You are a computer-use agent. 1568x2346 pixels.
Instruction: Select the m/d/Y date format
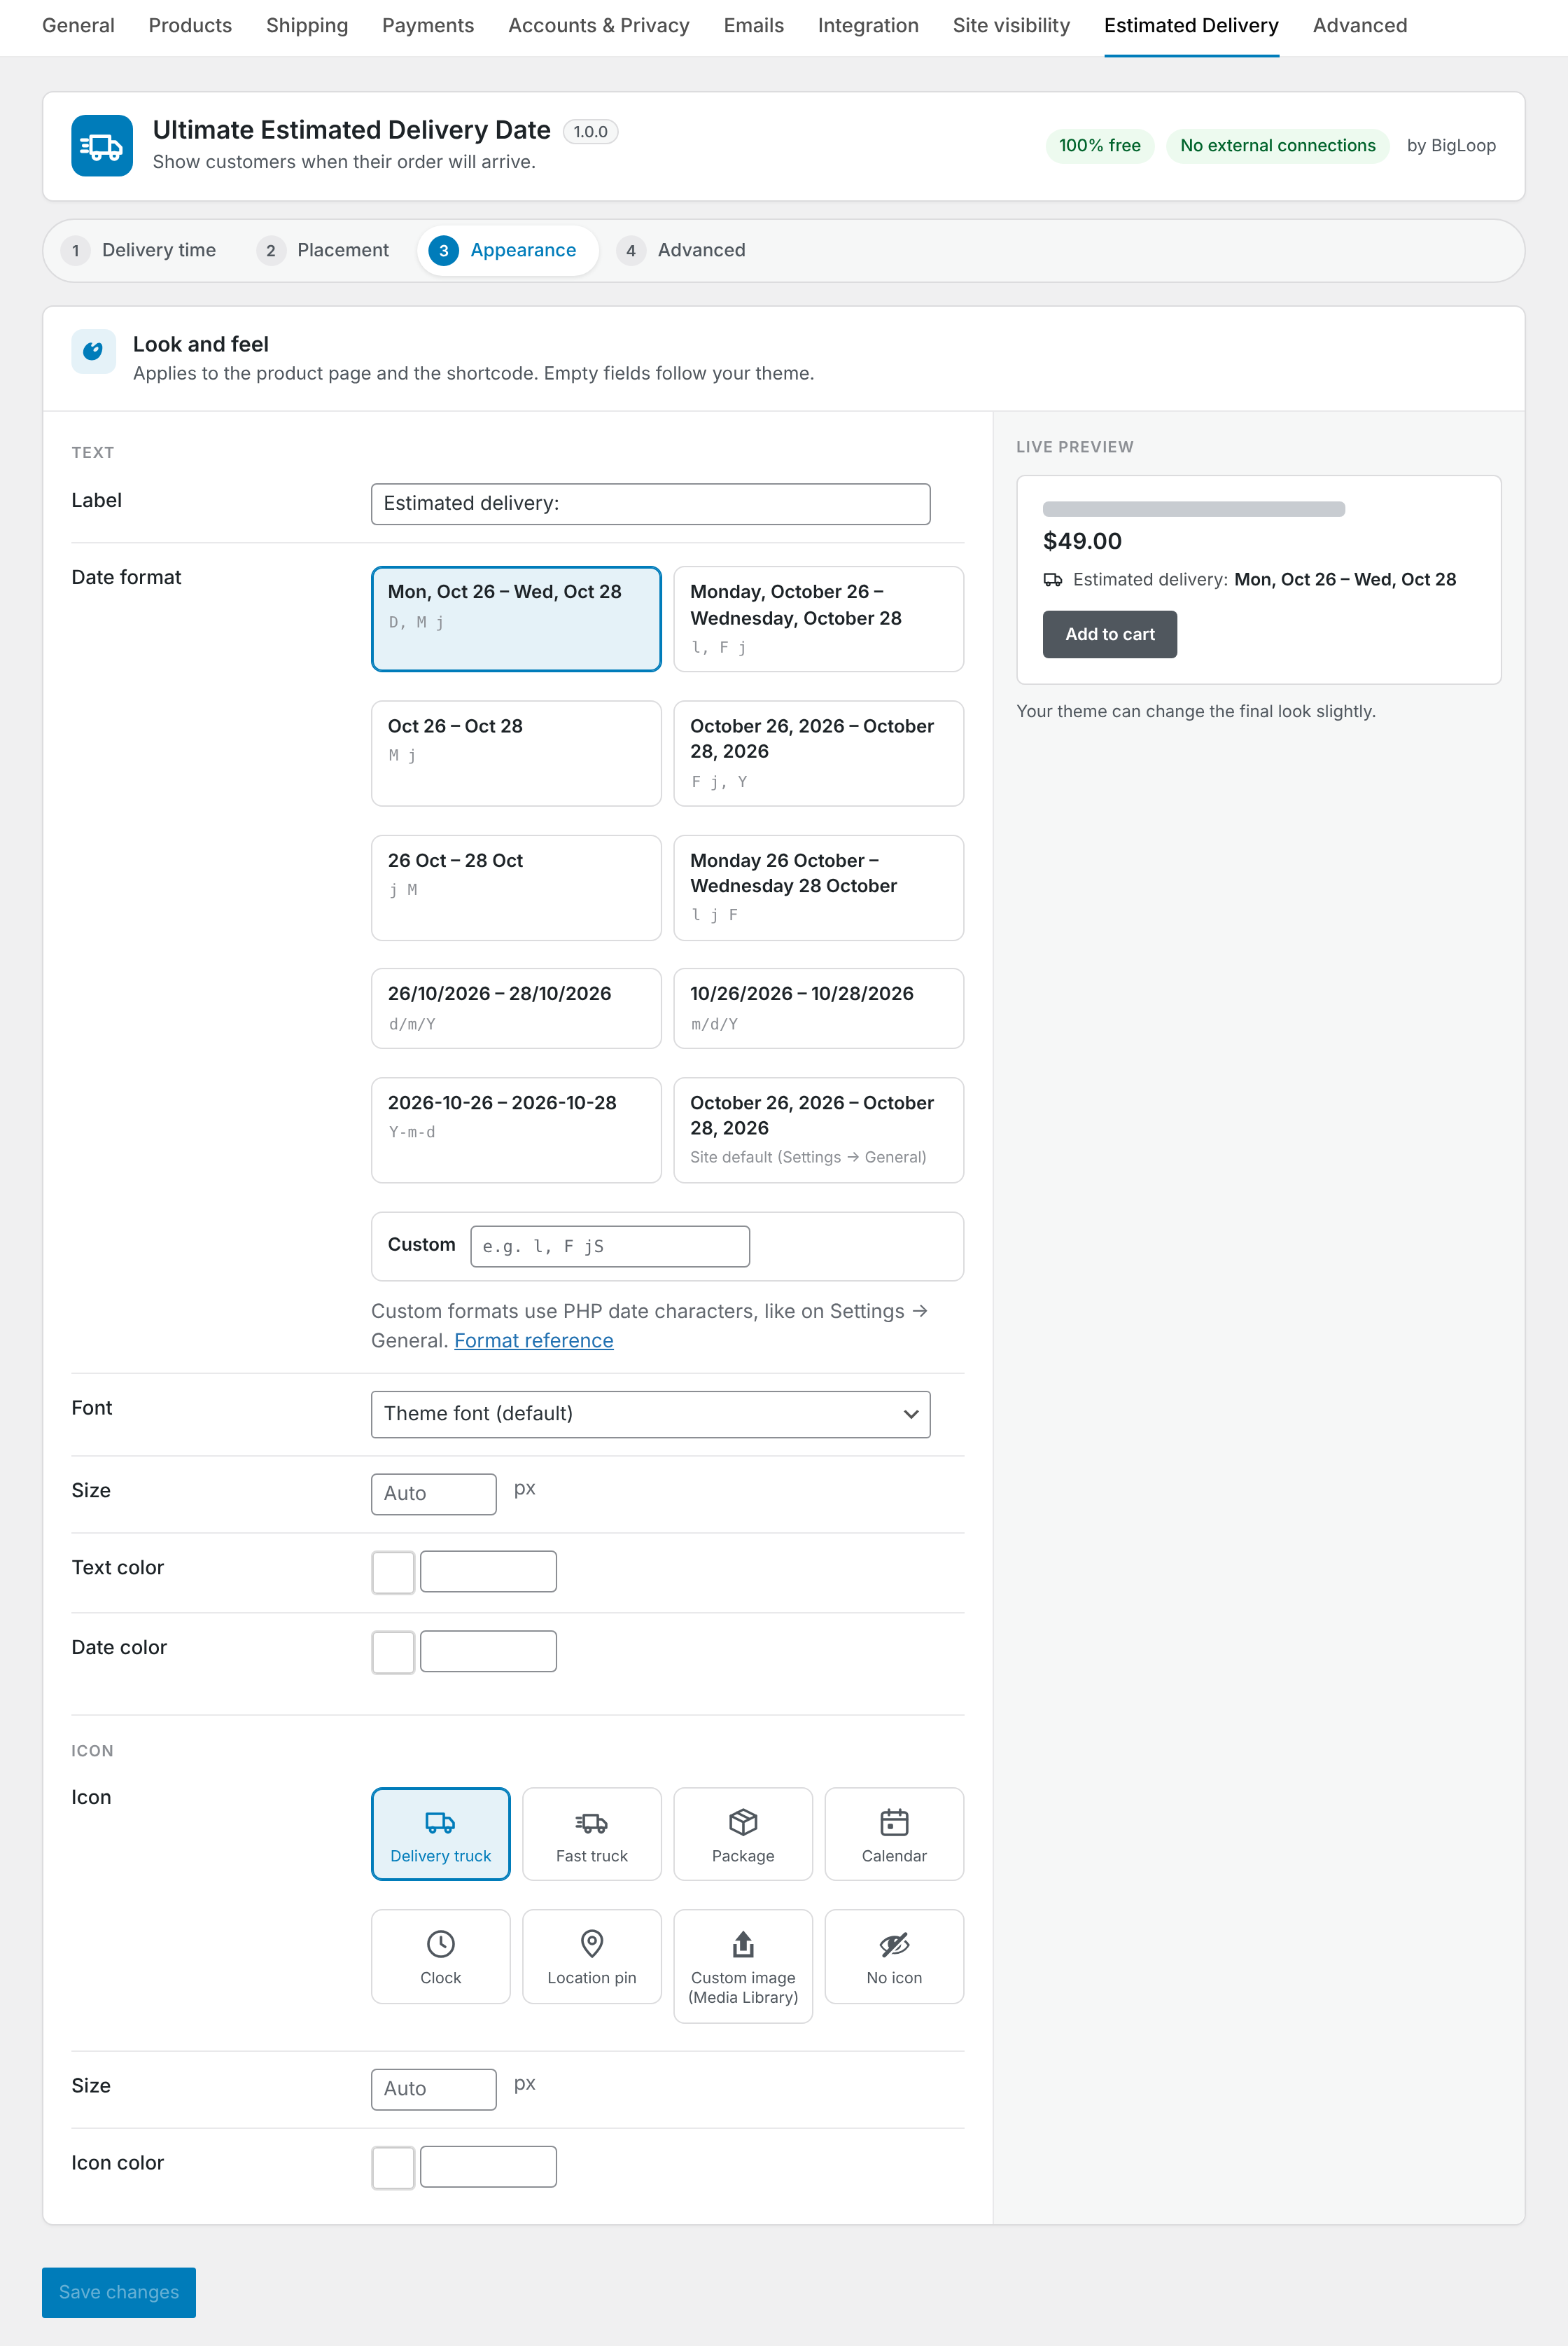tap(818, 1008)
